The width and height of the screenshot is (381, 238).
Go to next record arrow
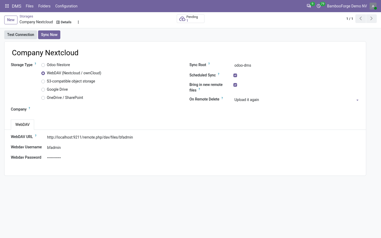click(x=371, y=19)
